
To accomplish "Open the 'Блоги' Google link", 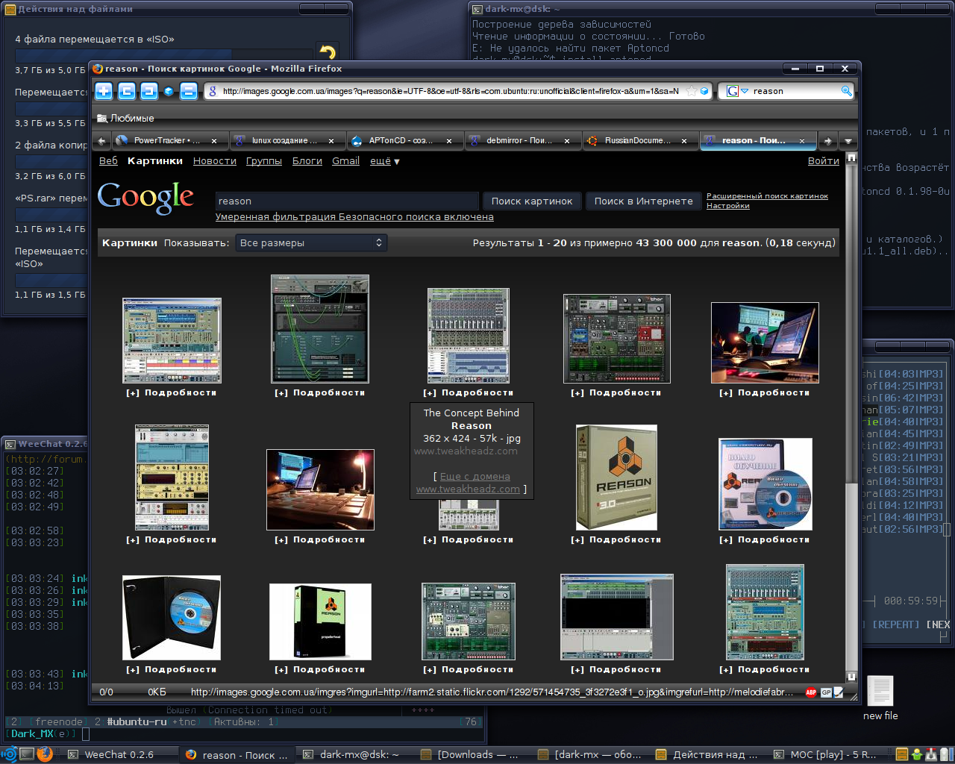I will [x=307, y=161].
